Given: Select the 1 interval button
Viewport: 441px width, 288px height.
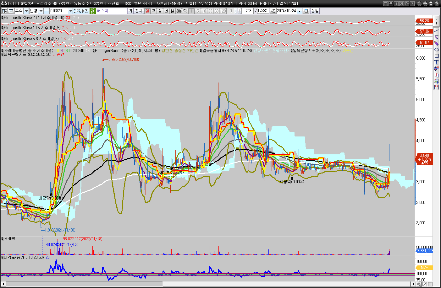Looking at the screenshot, I should pos(191,11).
